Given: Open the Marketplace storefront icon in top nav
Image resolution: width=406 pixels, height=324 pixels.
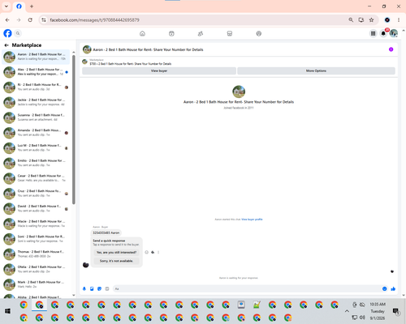Looking at the screenshot, I should point(230,33).
